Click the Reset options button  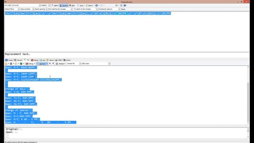point(123,9)
